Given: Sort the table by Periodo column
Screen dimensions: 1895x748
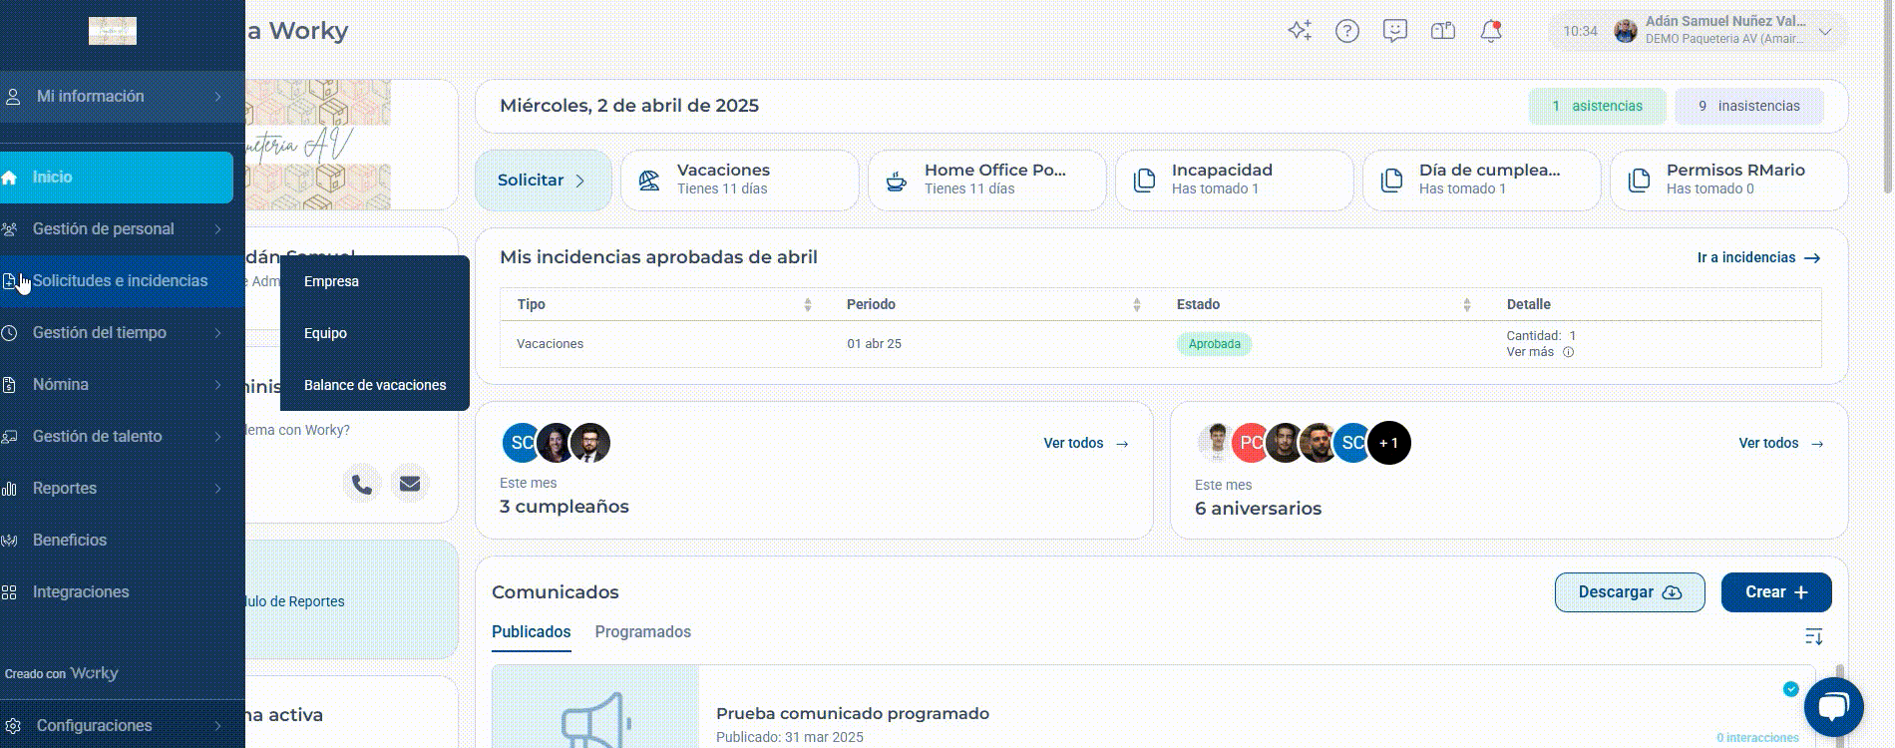Looking at the screenshot, I should pyautogui.click(x=1137, y=305).
